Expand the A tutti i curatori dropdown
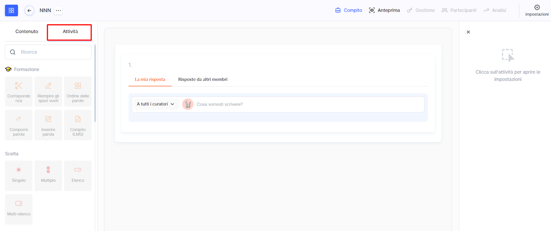 click(x=155, y=104)
